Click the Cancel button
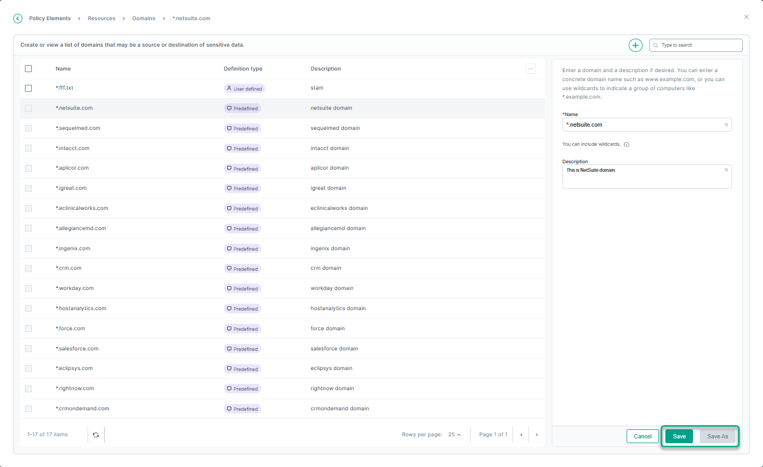 (x=642, y=436)
